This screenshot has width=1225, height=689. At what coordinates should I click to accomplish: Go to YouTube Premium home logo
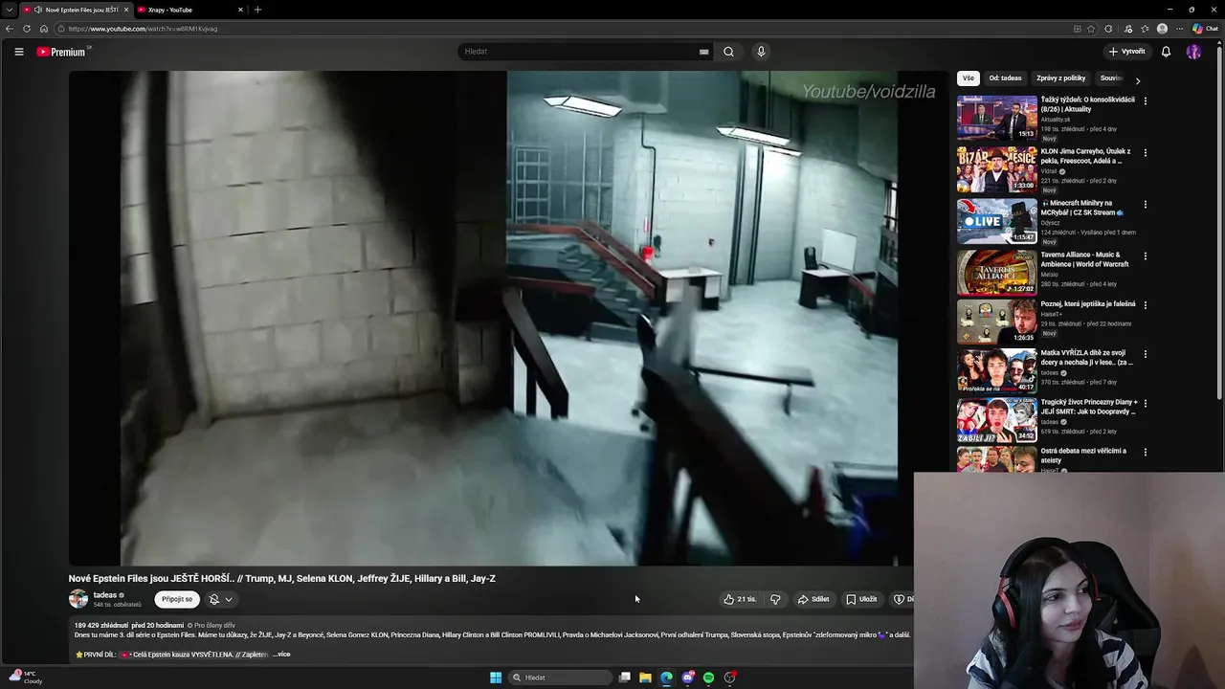(63, 52)
